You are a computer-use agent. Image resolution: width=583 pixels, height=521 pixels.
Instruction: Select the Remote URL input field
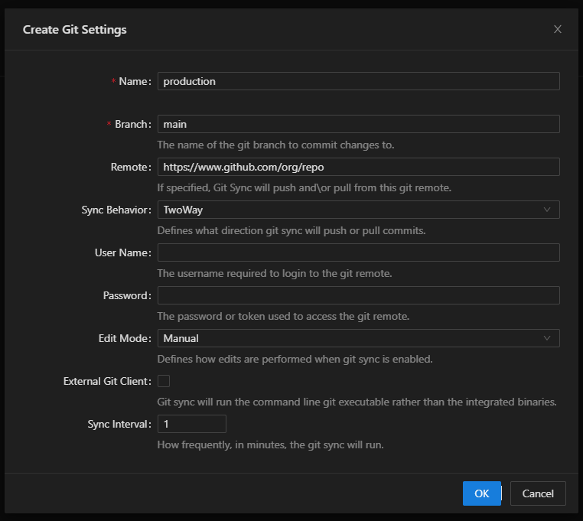(358, 167)
